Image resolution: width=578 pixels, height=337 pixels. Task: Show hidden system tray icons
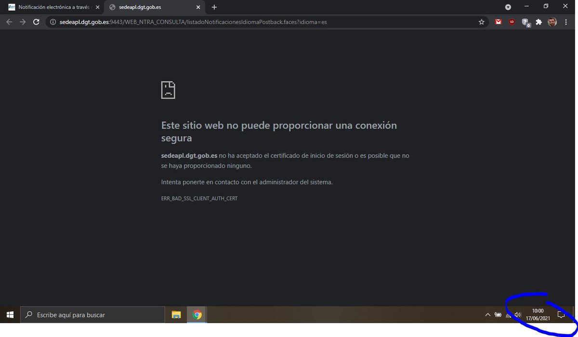click(487, 315)
